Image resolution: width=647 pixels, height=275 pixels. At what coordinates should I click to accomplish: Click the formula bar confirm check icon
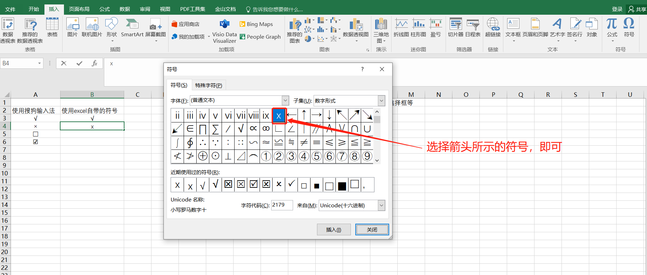79,63
